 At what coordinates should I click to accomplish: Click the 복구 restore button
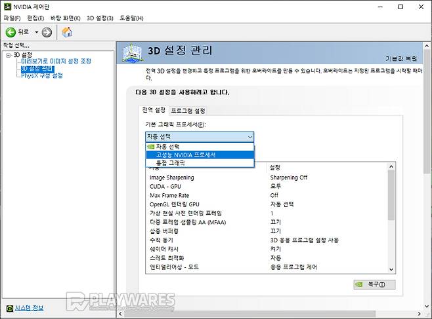[374, 284]
